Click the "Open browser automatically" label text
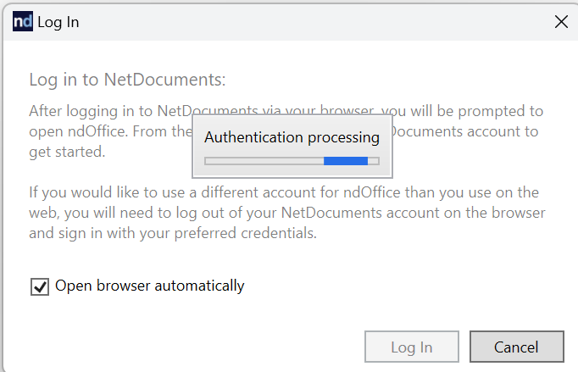This screenshot has width=578, height=372. click(150, 286)
